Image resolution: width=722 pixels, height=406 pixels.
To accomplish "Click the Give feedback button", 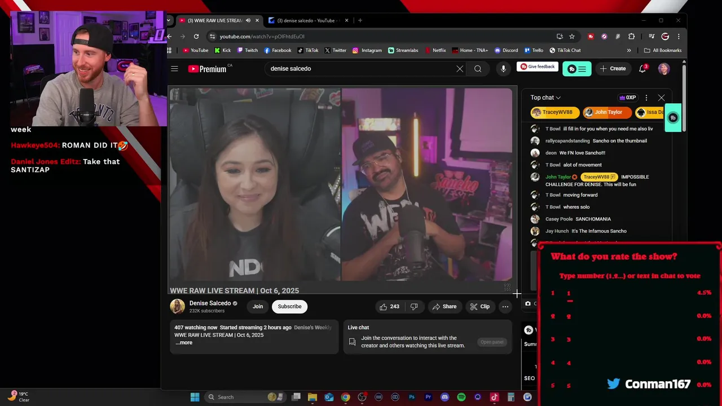I will (x=537, y=67).
